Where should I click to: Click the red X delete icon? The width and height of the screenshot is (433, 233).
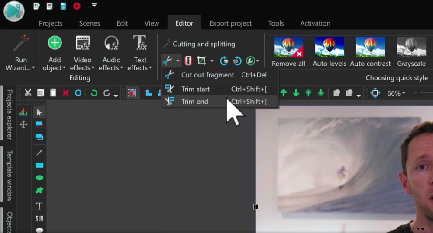(65, 93)
